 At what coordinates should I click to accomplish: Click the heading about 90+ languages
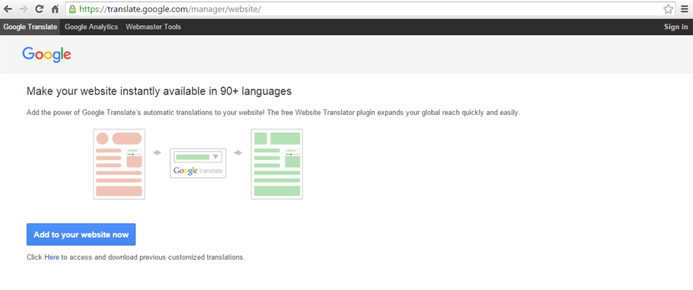click(159, 91)
